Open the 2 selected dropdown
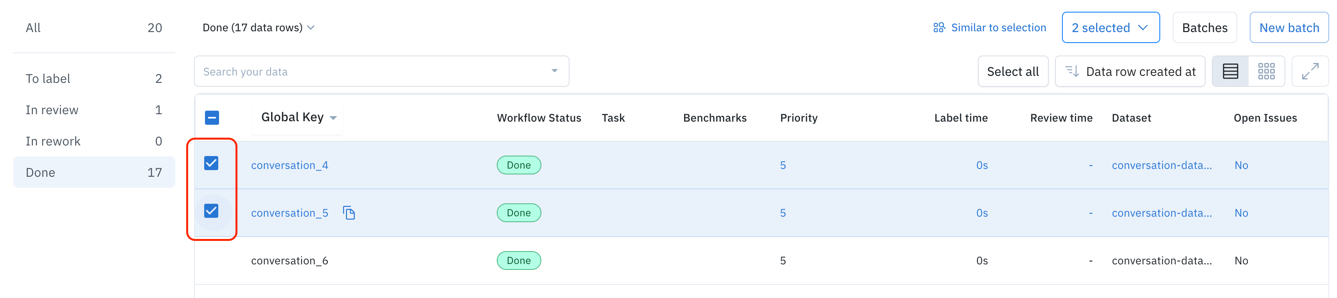This screenshot has width=1337, height=298. (1110, 27)
